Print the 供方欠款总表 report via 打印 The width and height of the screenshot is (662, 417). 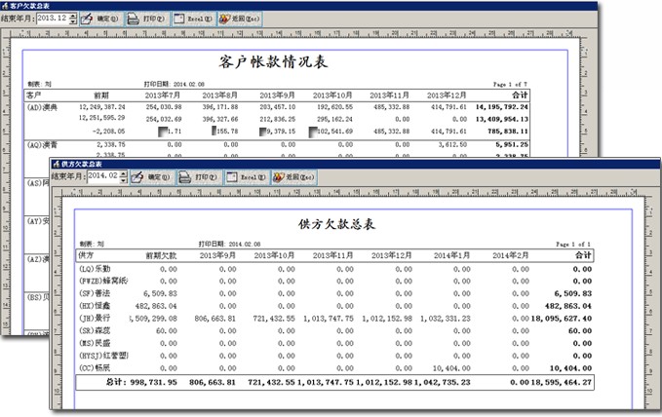point(200,177)
